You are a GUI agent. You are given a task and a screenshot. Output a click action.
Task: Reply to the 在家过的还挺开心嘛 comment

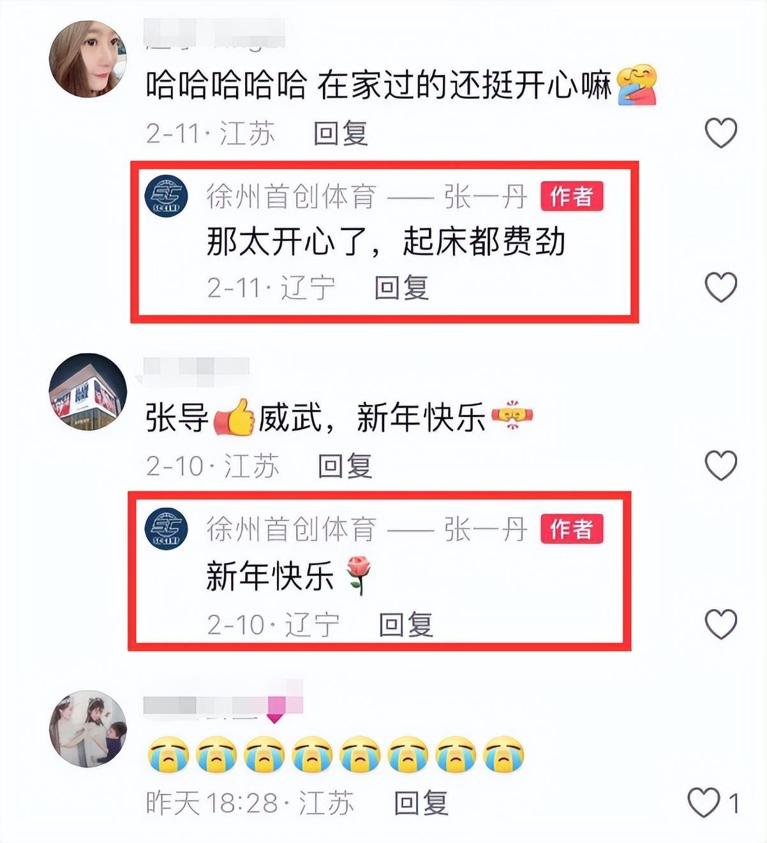(x=341, y=134)
